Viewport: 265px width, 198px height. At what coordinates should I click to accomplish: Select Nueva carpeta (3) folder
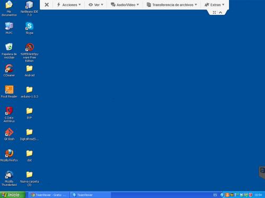(29, 178)
